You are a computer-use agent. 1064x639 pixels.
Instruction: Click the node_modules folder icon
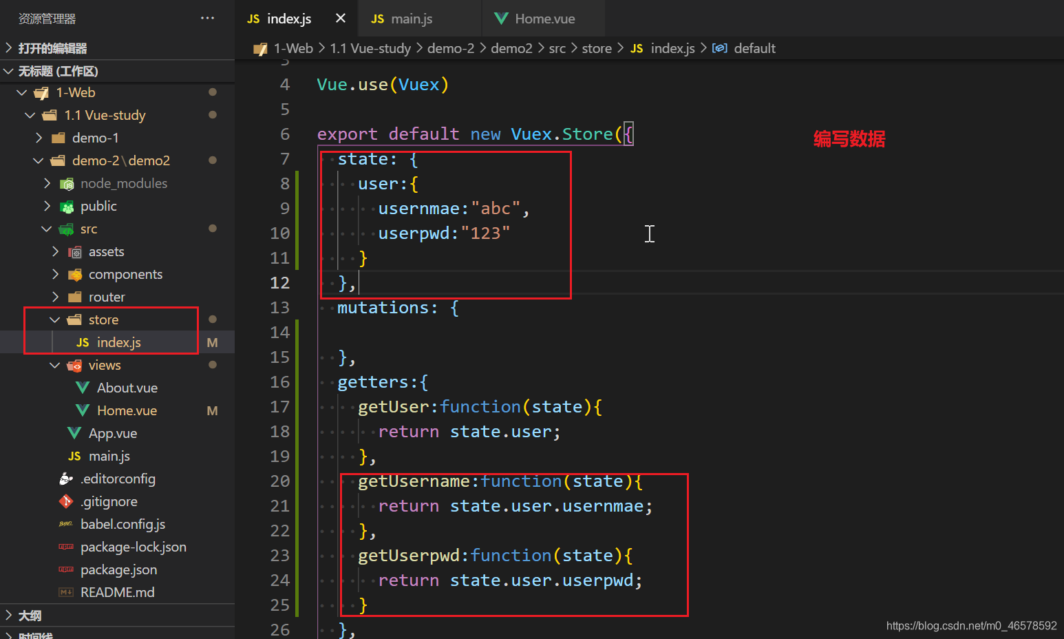(x=67, y=184)
